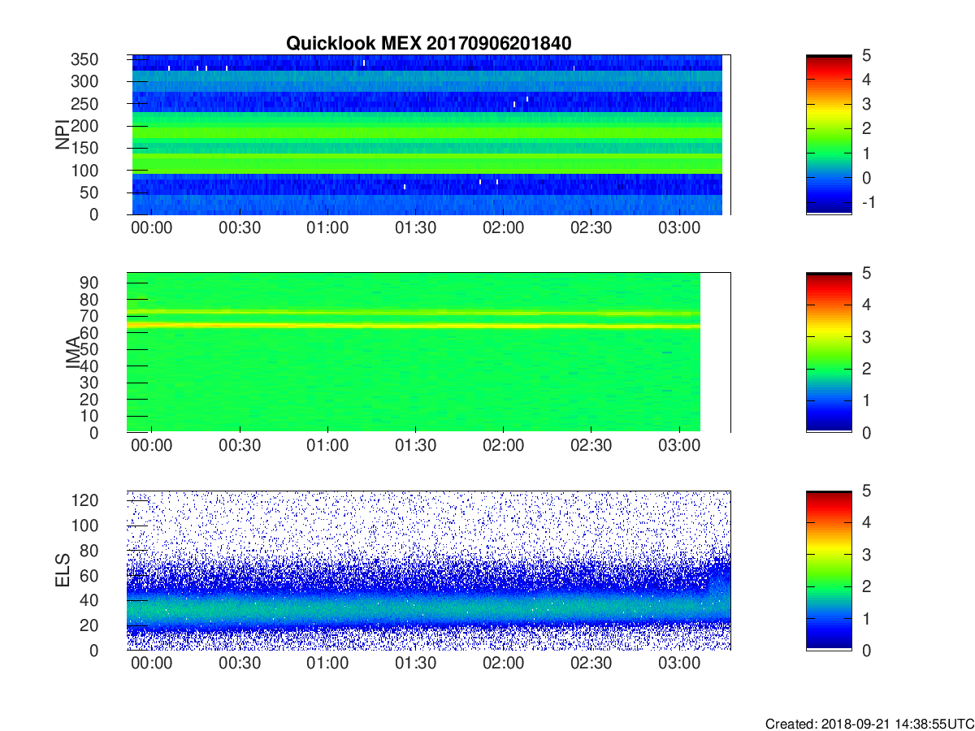Viewport: 975px width, 731px height.
Task: Click the 5 label on NPI color bar
Action: [866, 55]
